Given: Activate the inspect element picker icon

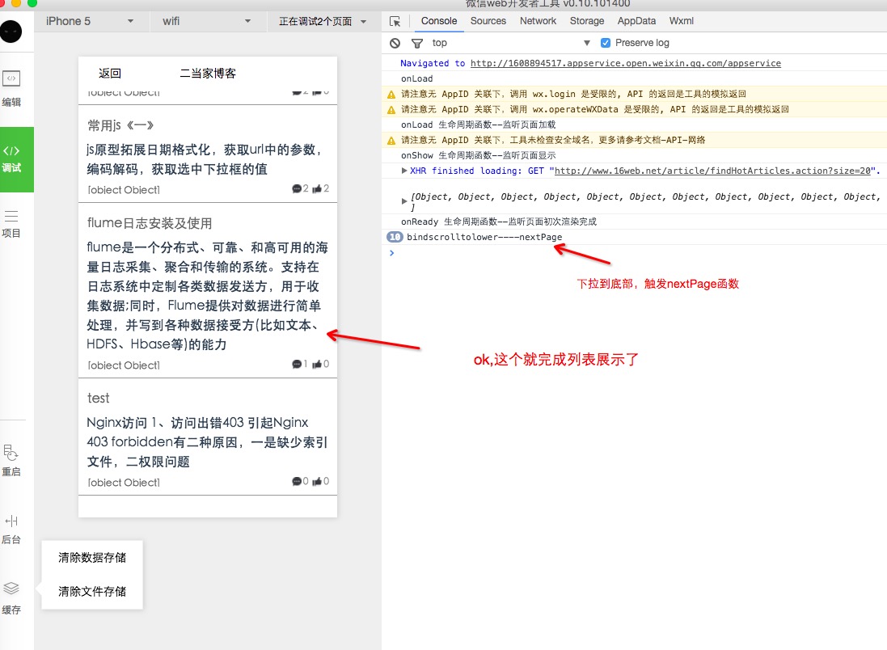Looking at the screenshot, I should 395,22.
